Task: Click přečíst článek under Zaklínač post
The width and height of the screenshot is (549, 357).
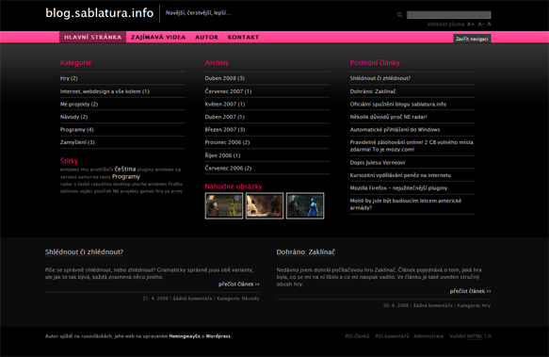Action: [x=470, y=291]
